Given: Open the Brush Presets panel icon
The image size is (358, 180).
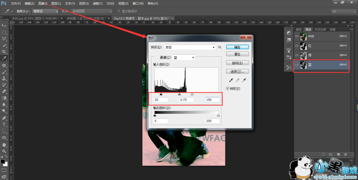Looking at the screenshot, I should (289, 50).
